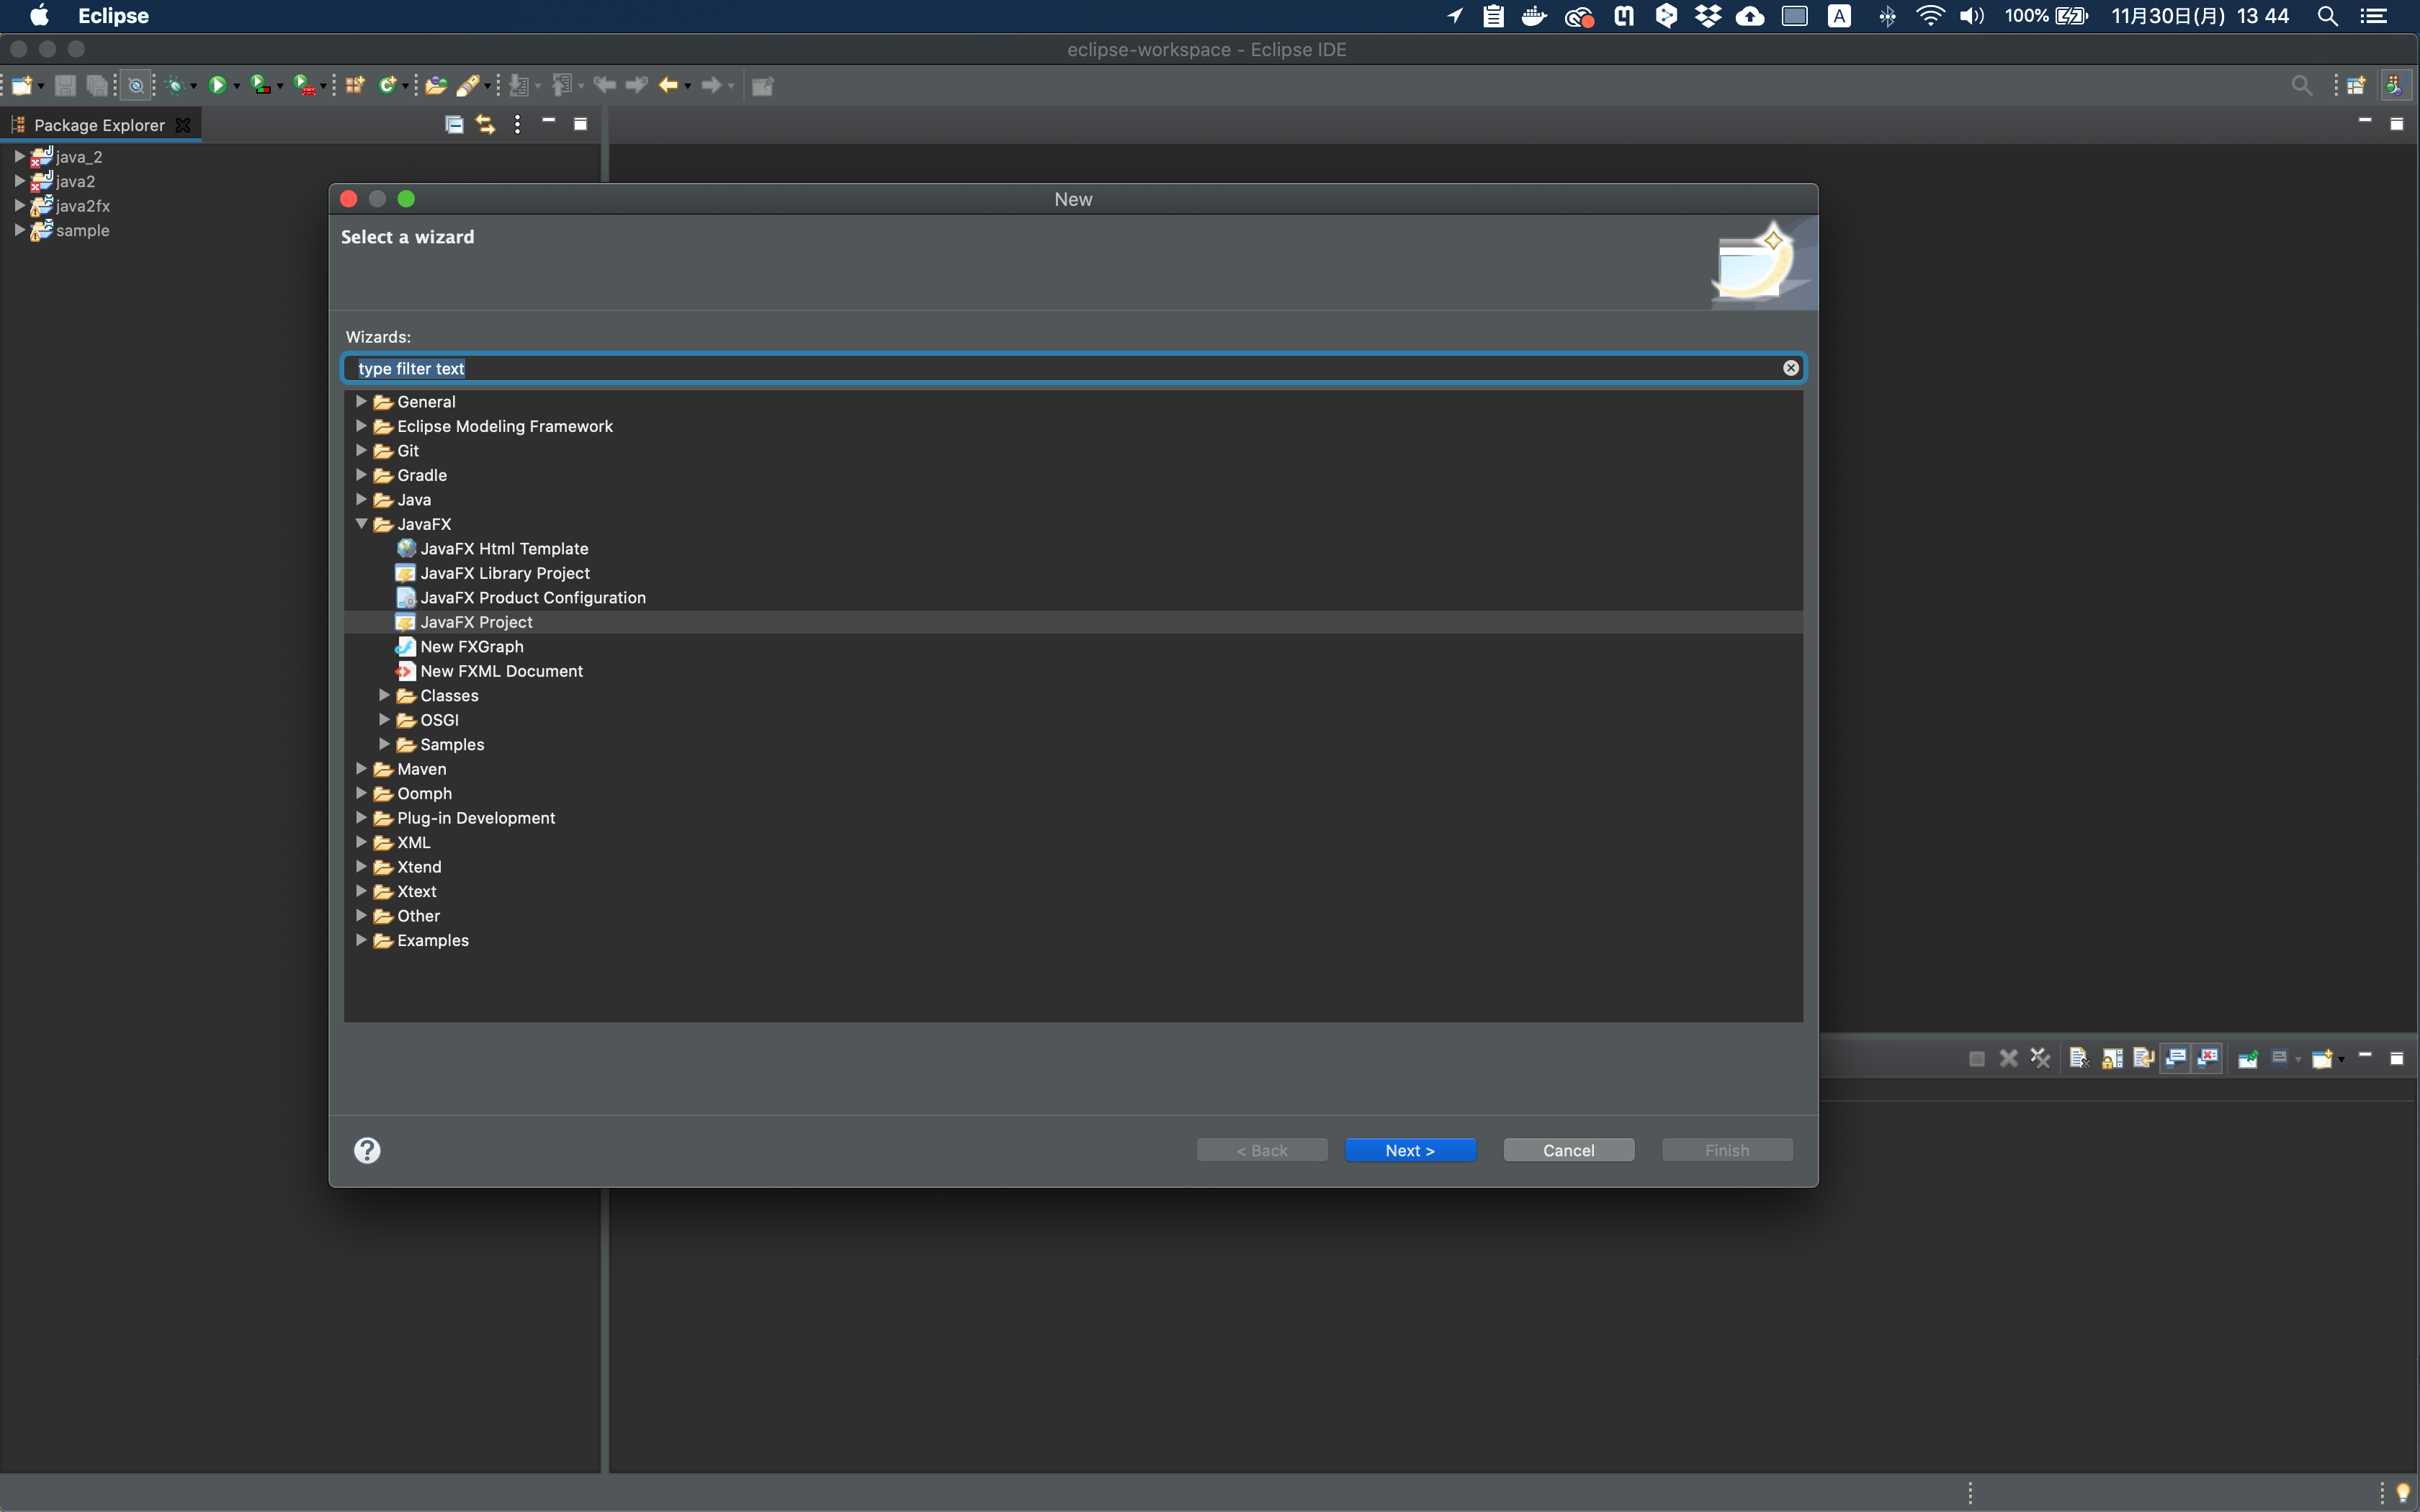Viewport: 2420px width, 1512px height.
Task: Click the green Run toolbar button
Action: click(217, 86)
